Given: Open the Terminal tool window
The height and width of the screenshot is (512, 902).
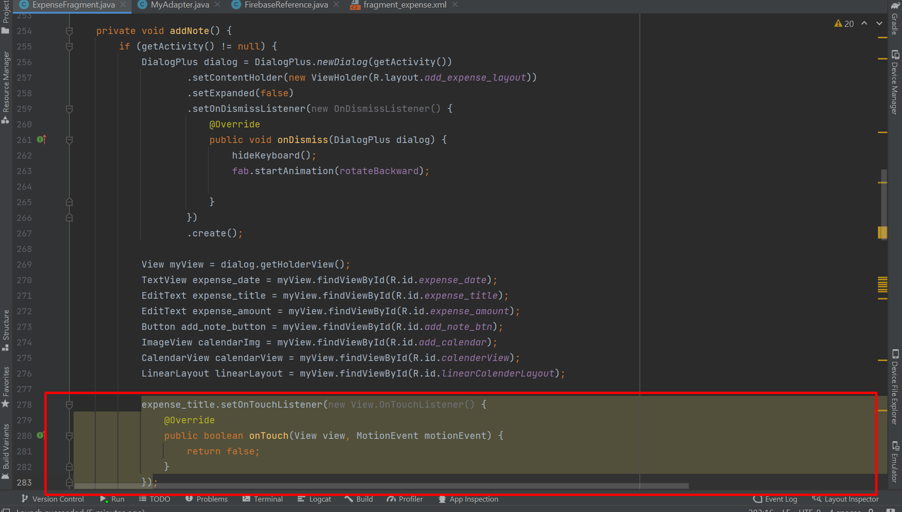Looking at the screenshot, I should [263, 499].
